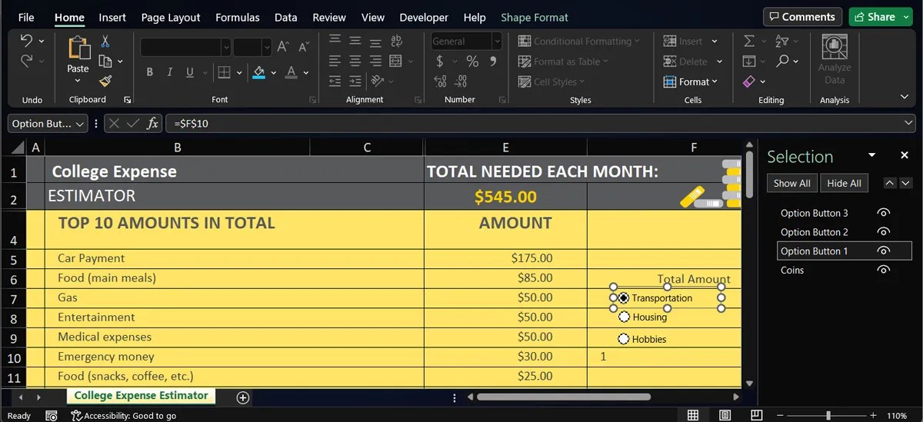Click the fx Insert Function icon
The image size is (923, 422).
(x=153, y=123)
